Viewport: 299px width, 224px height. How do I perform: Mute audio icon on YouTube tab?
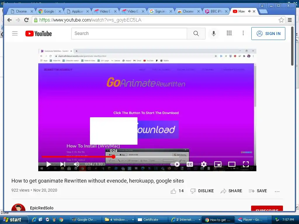pos(249,11)
